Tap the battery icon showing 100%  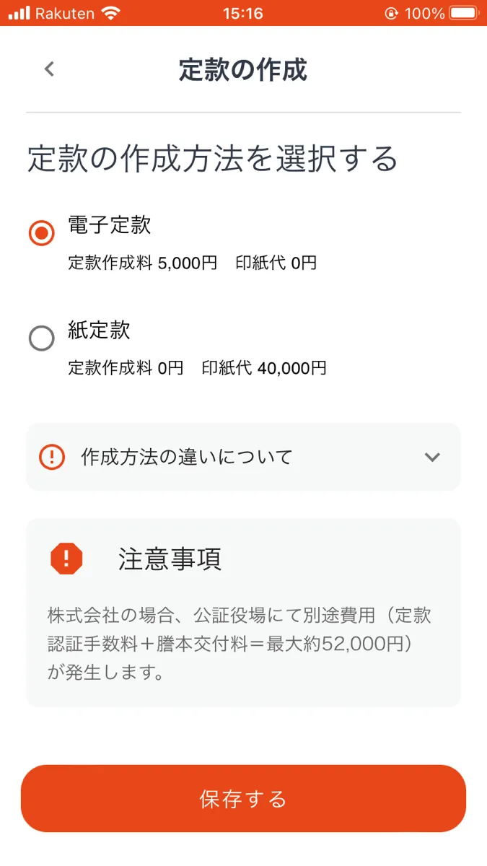click(x=462, y=12)
